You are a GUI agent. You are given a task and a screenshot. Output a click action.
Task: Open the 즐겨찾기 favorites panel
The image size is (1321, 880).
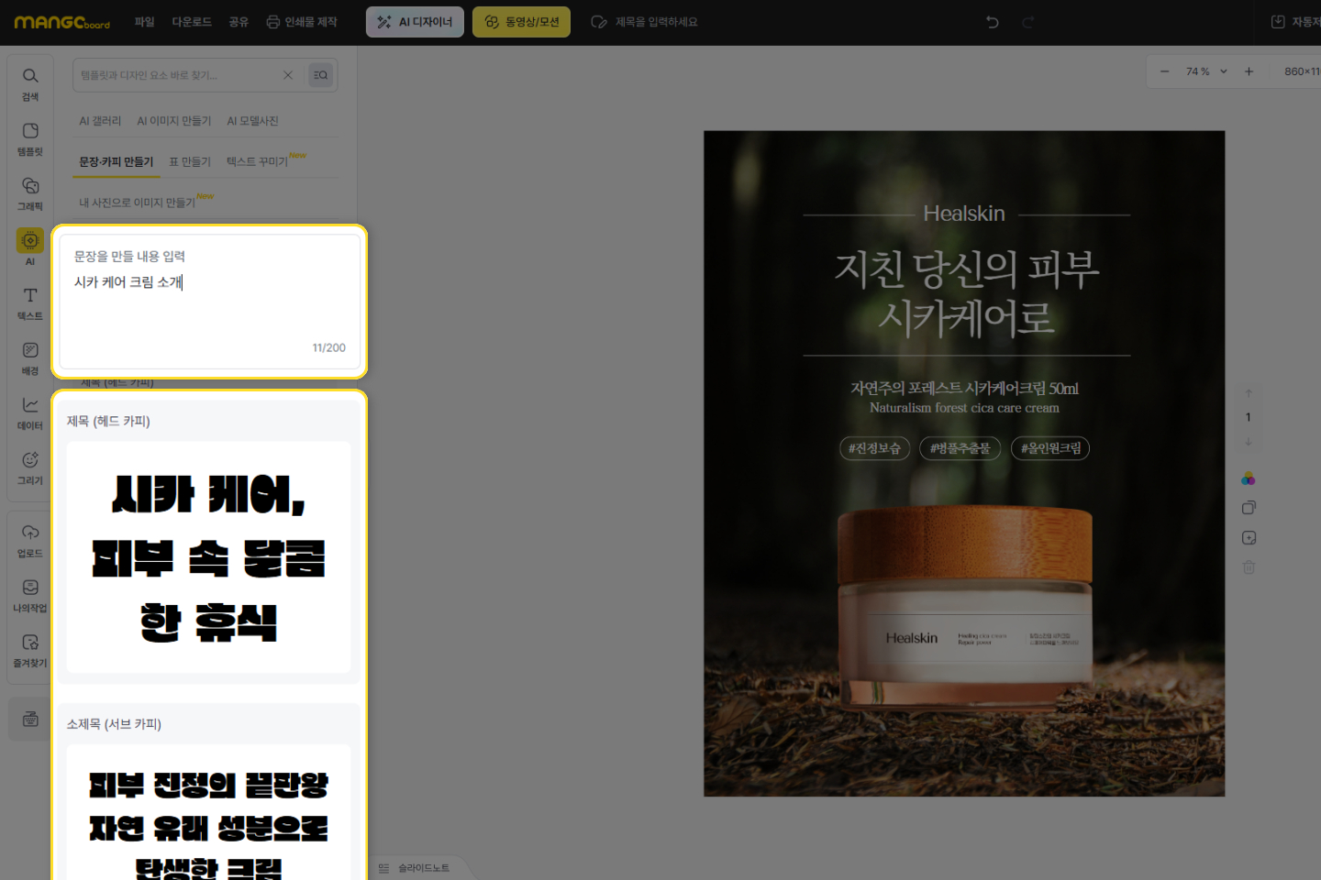click(30, 651)
